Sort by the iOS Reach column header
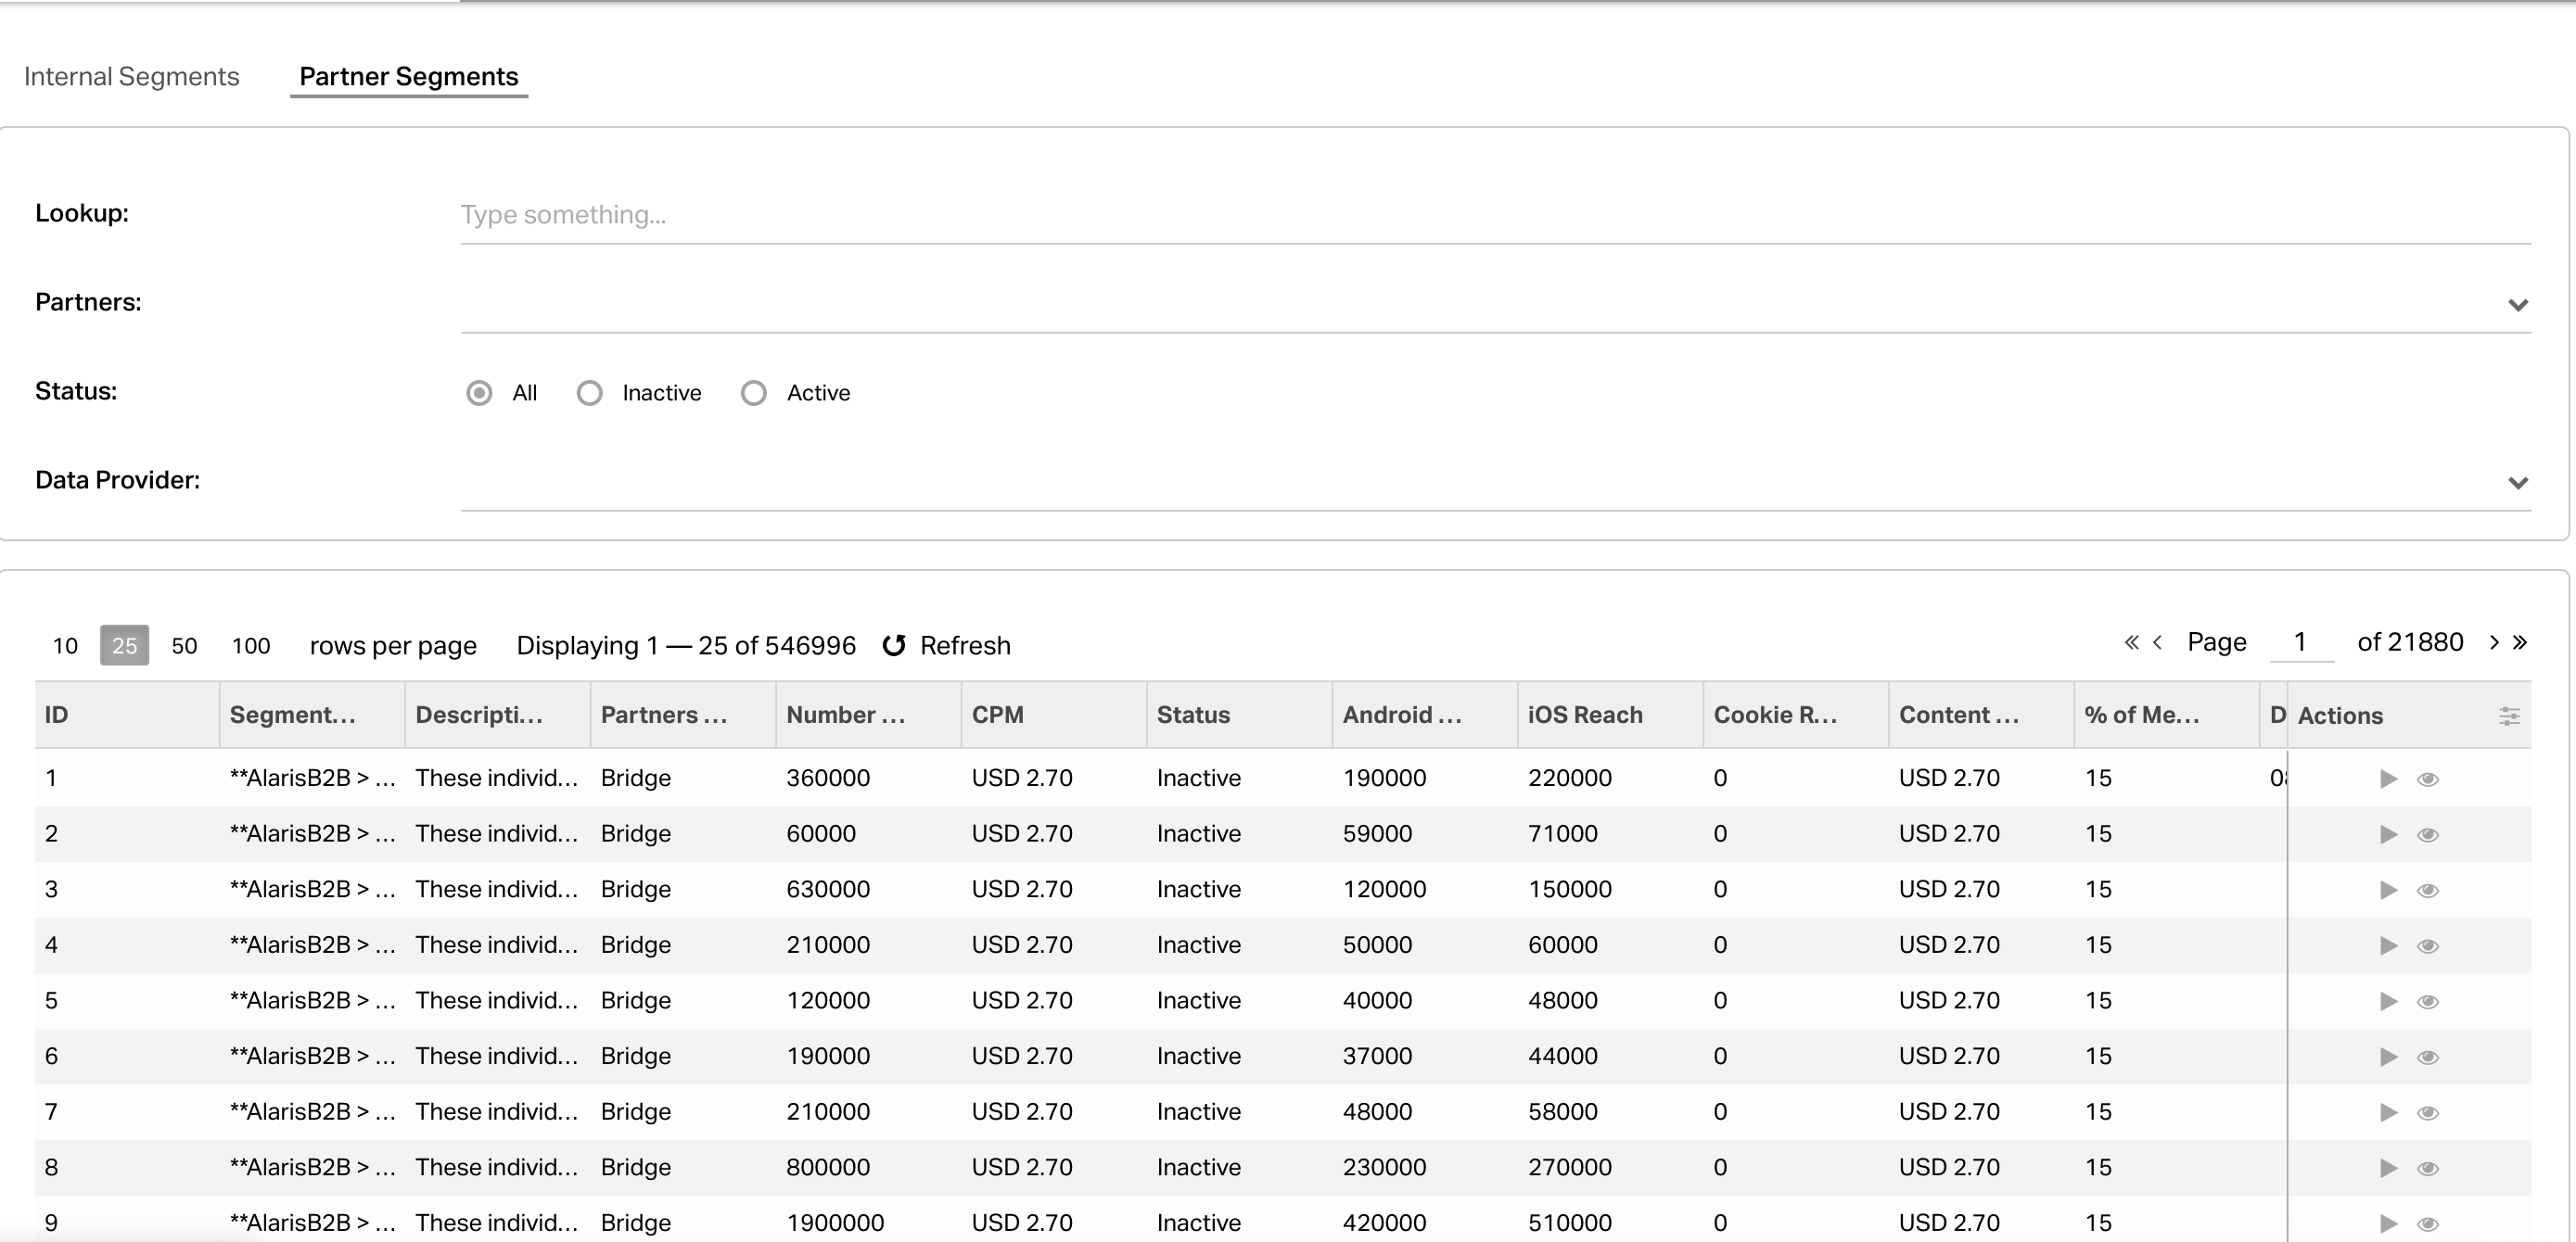 [x=1610, y=716]
